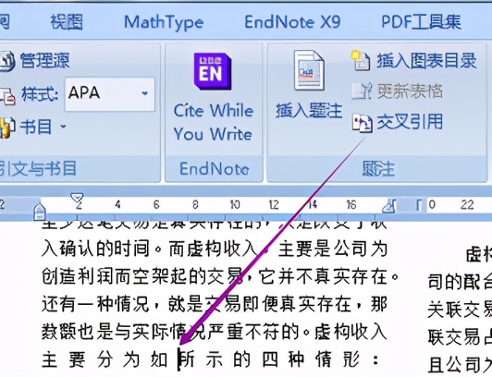The width and height of the screenshot is (492, 377).
Task: Click the 题注 group label
Action: 378,168
